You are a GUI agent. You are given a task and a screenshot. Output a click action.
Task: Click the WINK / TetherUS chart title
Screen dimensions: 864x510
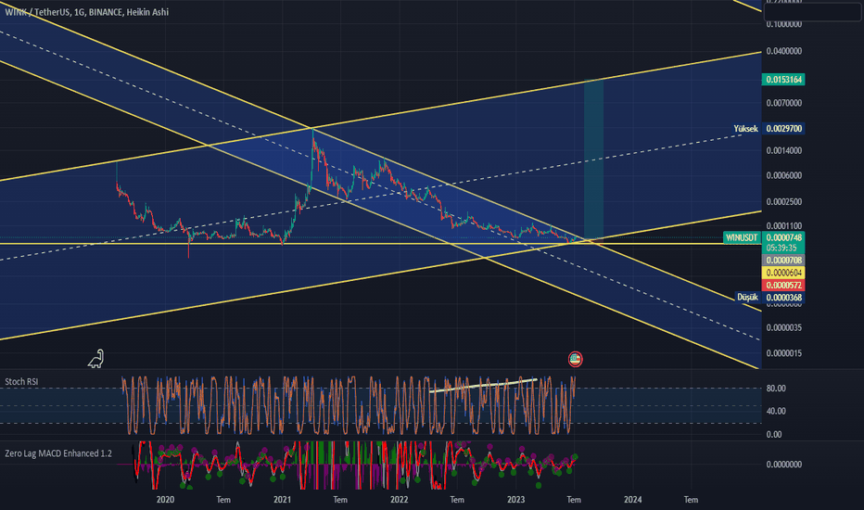click(x=86, y=12)
